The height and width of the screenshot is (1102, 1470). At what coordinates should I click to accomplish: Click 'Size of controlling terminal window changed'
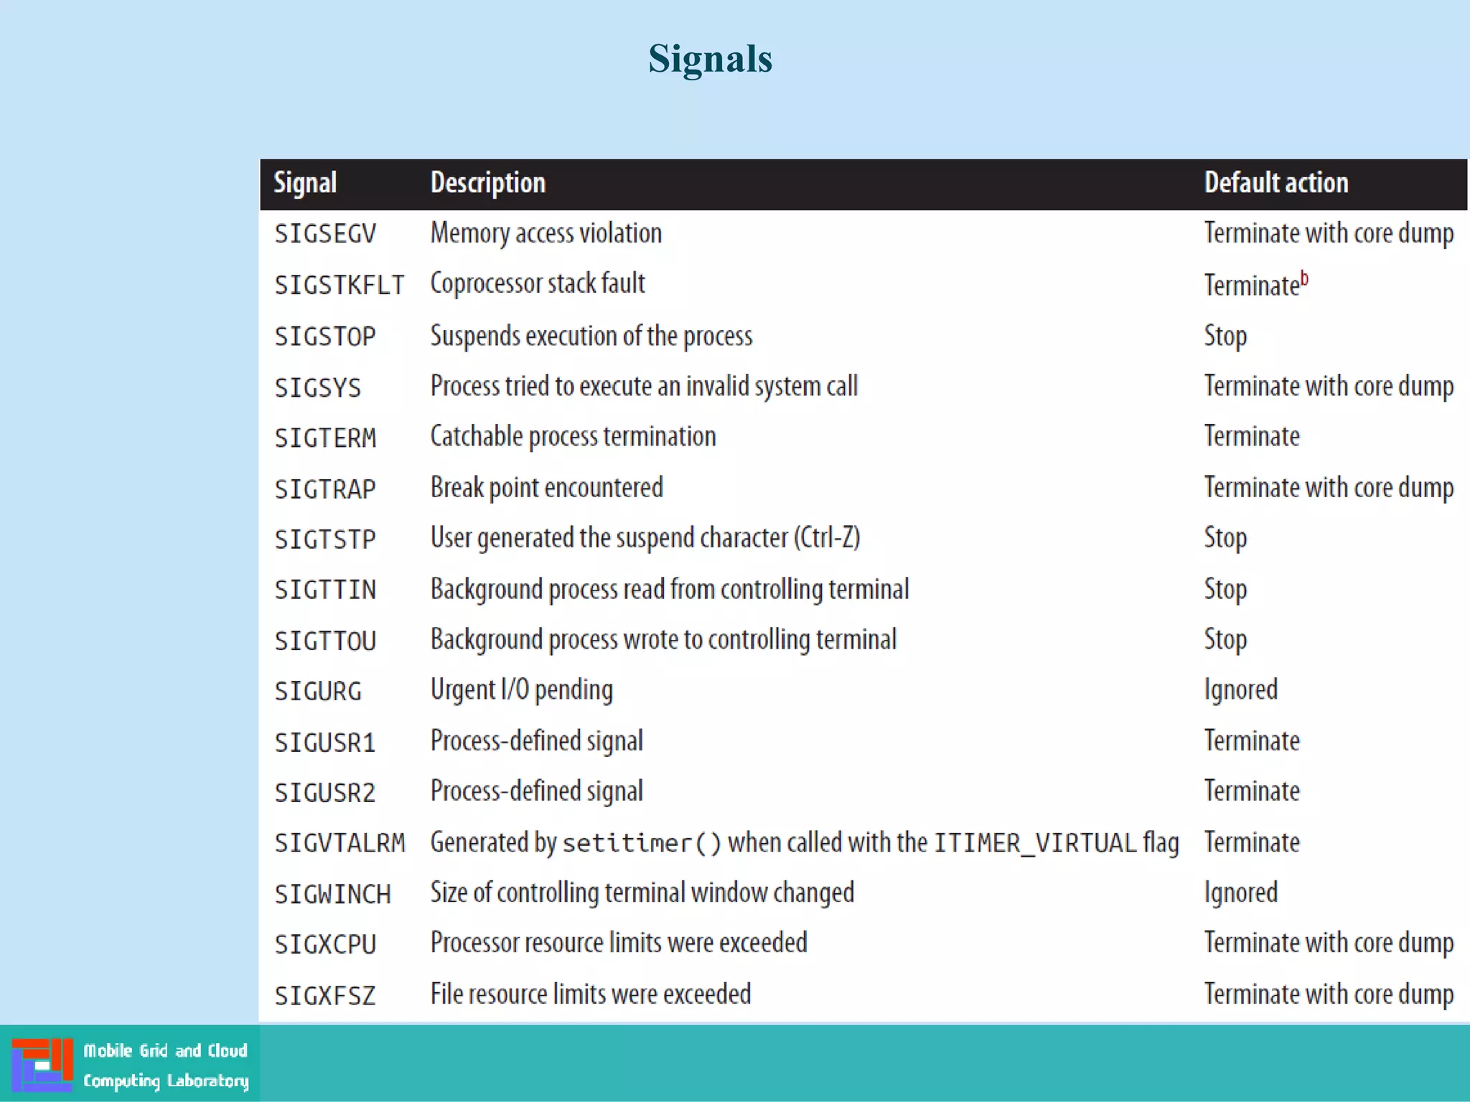coord(642,893)
